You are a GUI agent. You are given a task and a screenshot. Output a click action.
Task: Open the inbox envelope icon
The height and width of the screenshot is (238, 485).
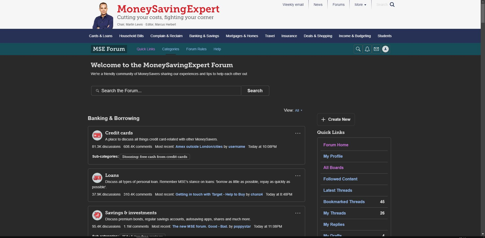point(376,49)
